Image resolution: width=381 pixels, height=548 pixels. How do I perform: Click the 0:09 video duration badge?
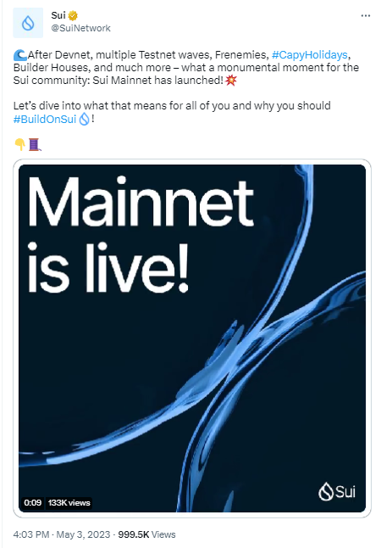pyautogui.click(x=32, y=502)
